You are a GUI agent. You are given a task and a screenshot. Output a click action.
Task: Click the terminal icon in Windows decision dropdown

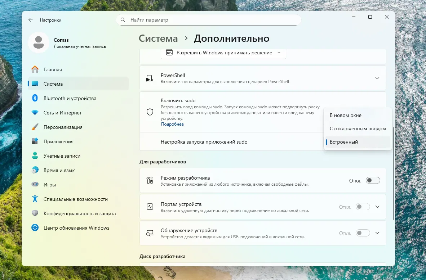tap(169, 53)
